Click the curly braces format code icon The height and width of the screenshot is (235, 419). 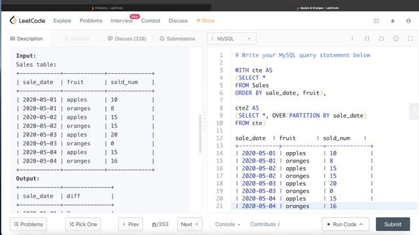point(367,39)
